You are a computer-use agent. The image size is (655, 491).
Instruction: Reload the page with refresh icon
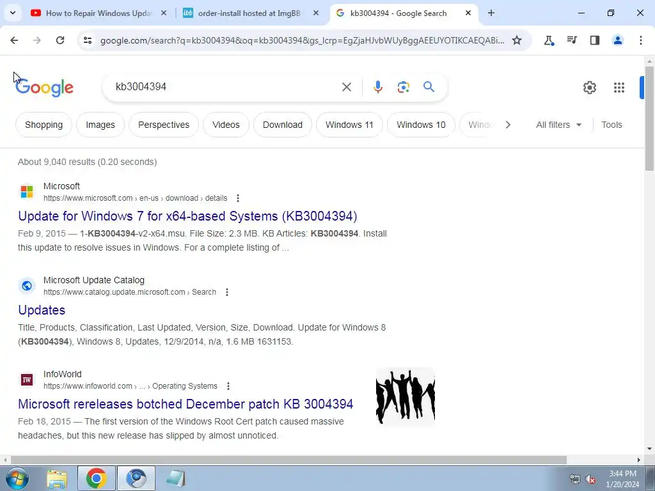pyautogui.click(x=60, y=40)
